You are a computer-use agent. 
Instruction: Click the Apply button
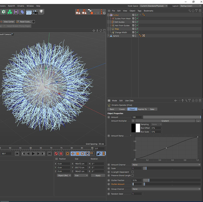click(98, 175)
